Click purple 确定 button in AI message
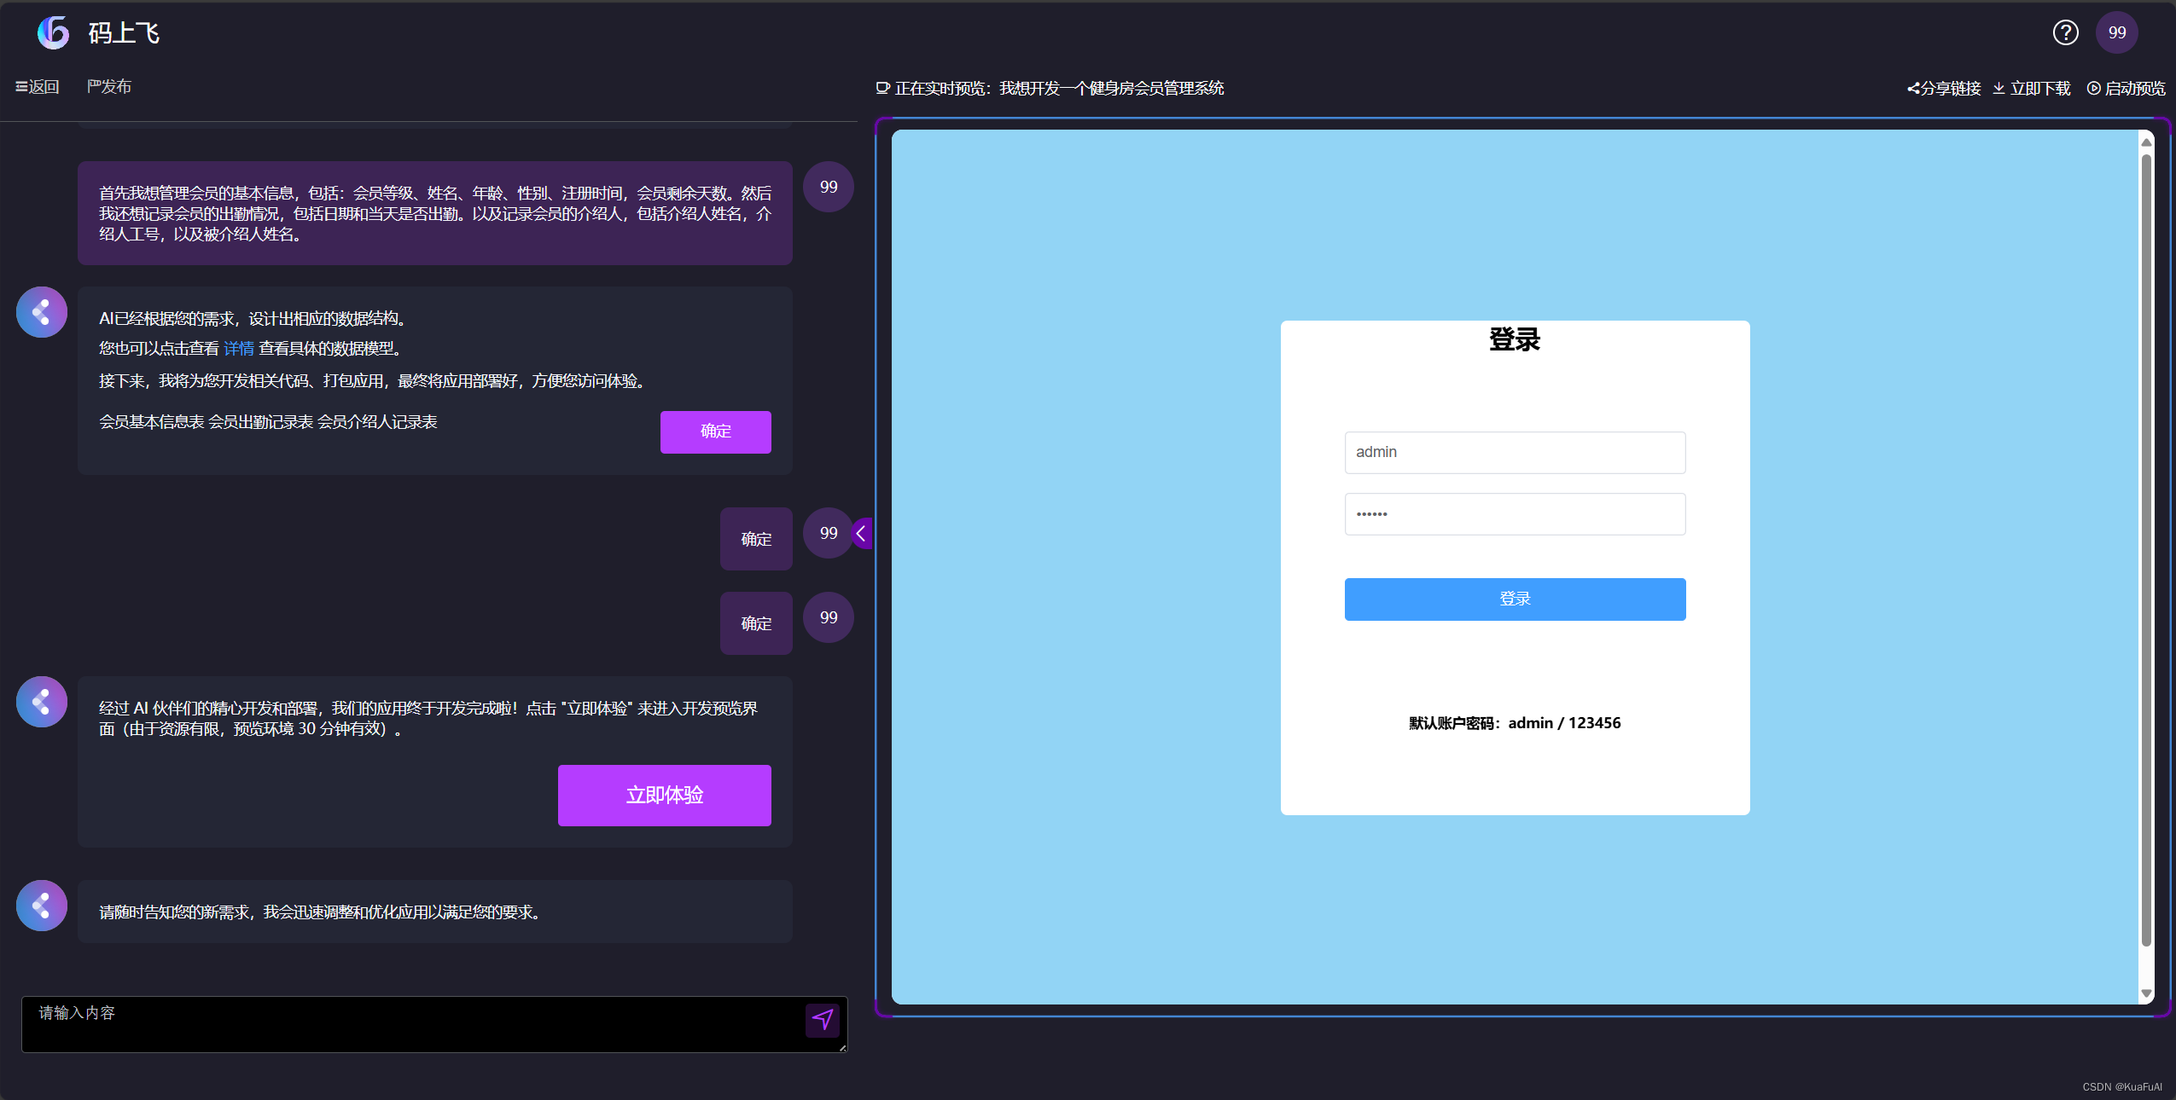 [x=715, y=431]
